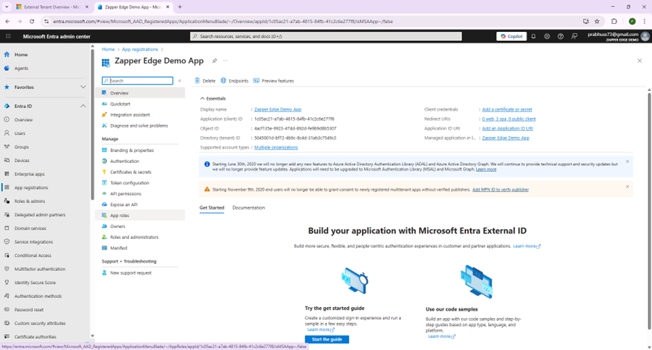Open Preview features
The image size is (652, 350).
[273, 80]
